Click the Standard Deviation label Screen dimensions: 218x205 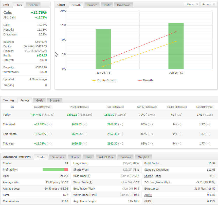[156, 170]
